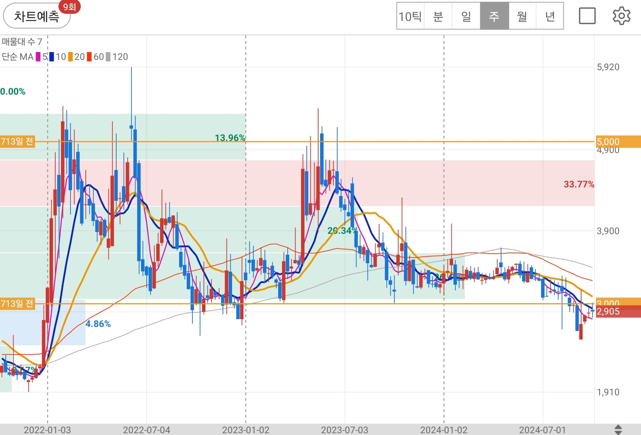Image resolution: width=641 pixels, height=435 pixels.
Task: Click the 5,920 price axis label
Action: click(x=608, y=67)
